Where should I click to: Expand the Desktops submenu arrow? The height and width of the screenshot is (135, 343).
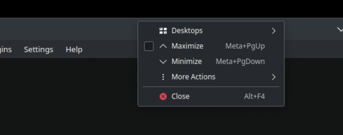click(273, 31)
